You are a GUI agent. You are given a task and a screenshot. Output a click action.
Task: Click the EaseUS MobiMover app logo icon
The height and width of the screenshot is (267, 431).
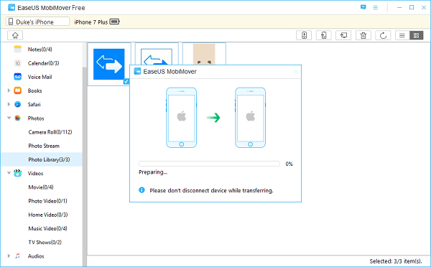coord(11,7)
